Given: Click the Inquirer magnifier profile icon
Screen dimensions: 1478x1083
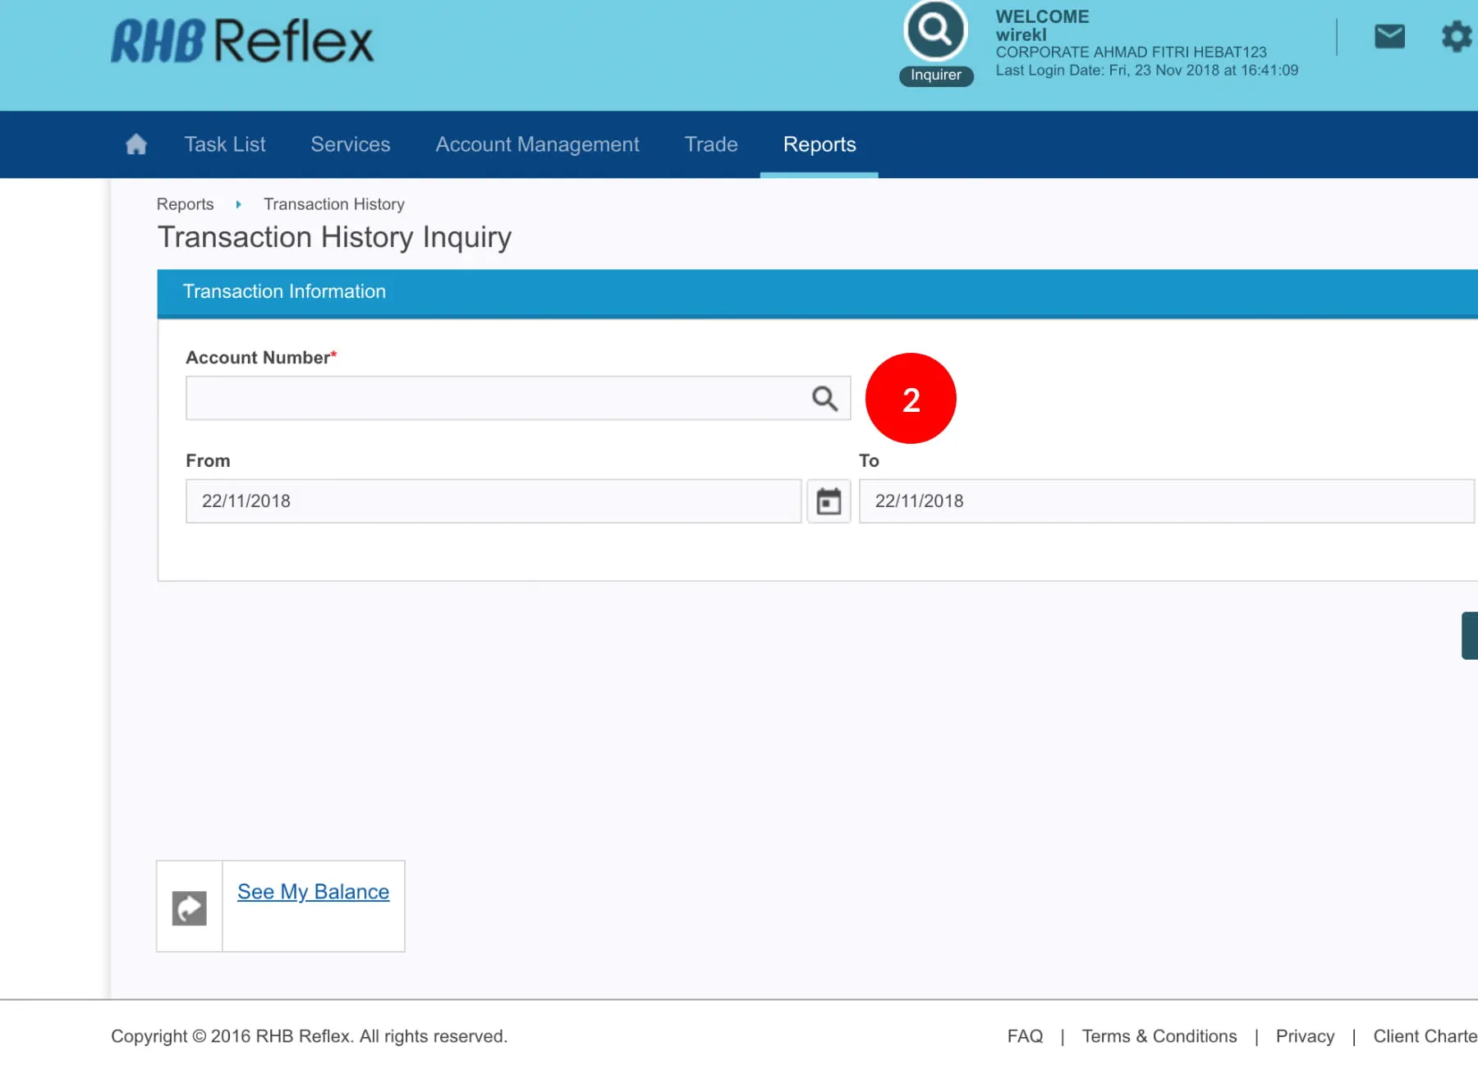Looking at the screenshot, I should (x=935, y=31).
